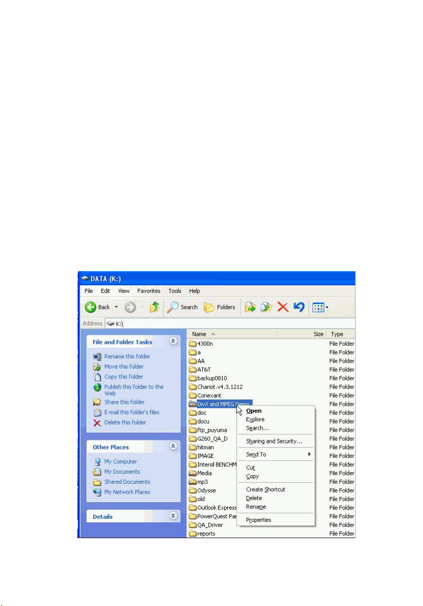Viewport: 423px width, 606px height.
Task: Choose Properties in the context menu
Action: (276, 520)
